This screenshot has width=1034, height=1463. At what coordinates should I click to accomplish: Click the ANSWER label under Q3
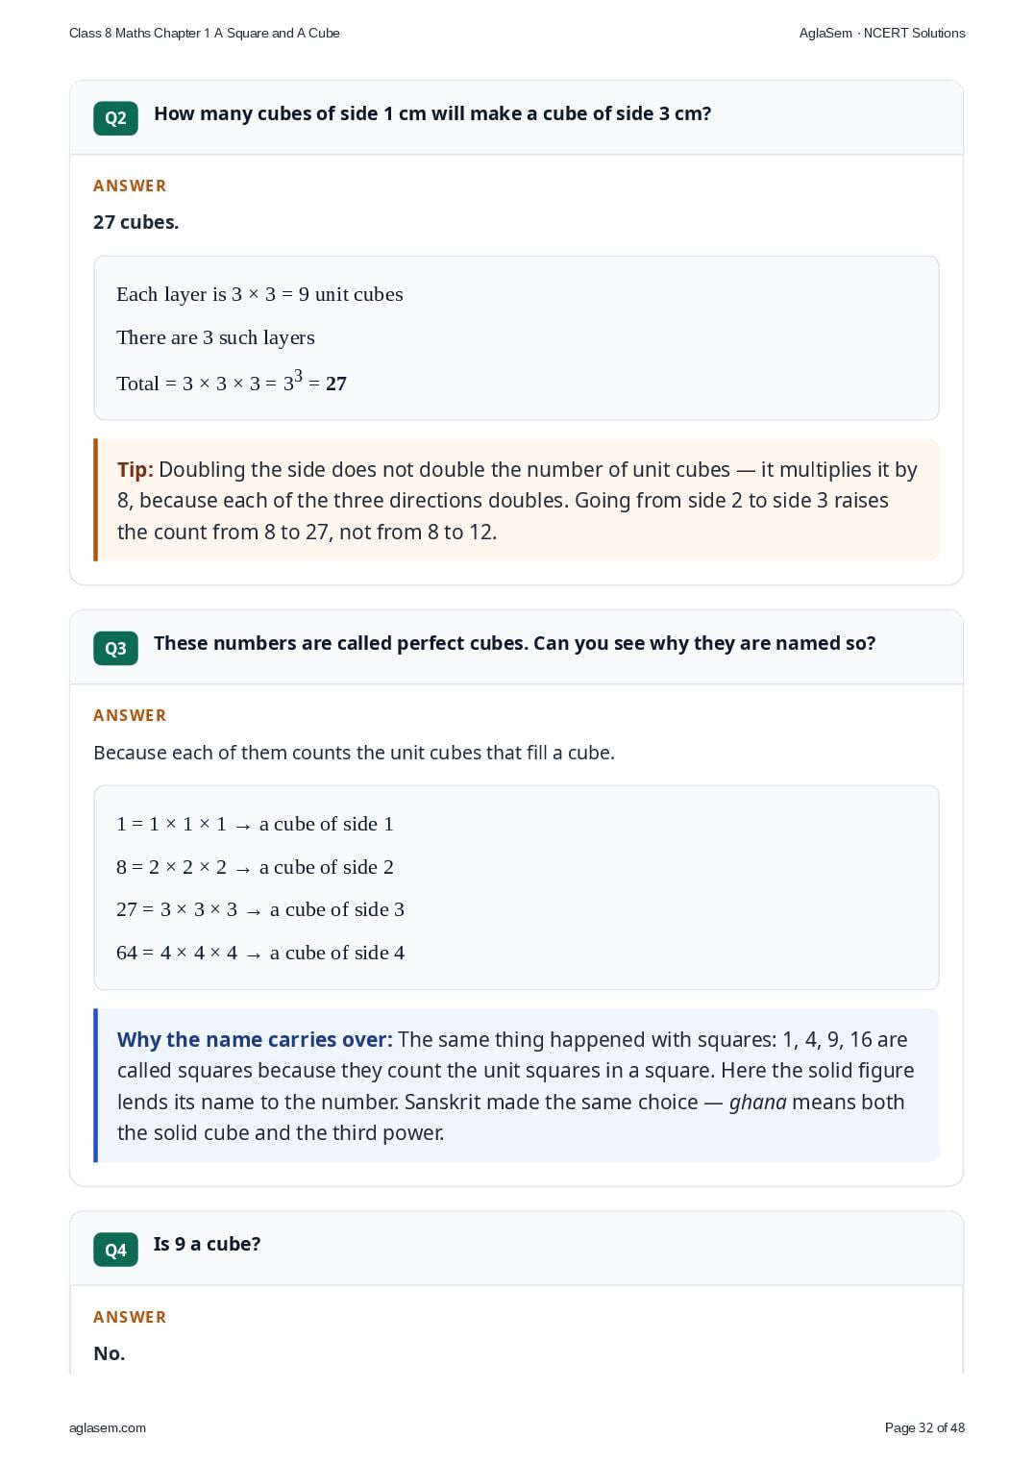point(130,715)
